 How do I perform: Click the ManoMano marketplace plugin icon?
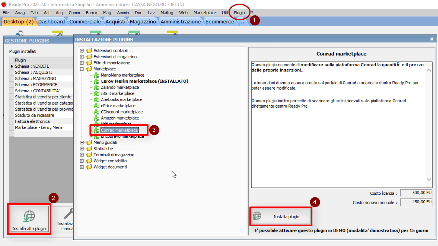96,75
